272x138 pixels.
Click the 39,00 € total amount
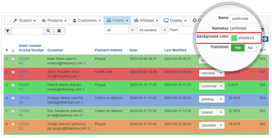click(234, 124)
